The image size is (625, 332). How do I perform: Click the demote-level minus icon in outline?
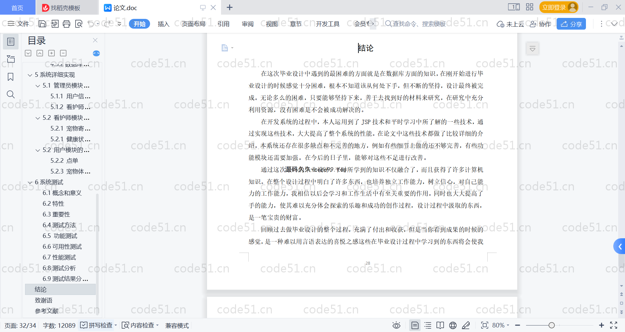pos(63,53)
